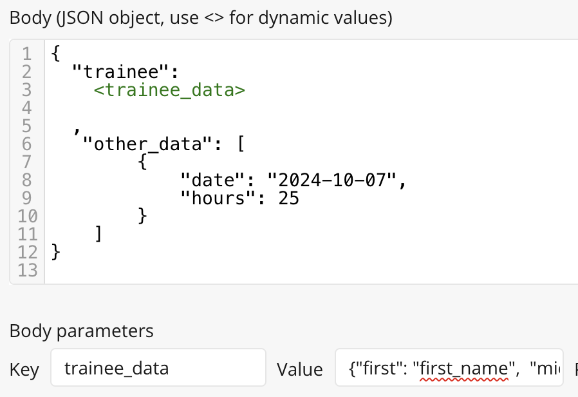578x397 pixels.
Task: Click line number 13 in the gutter
Action: [28, 271]
